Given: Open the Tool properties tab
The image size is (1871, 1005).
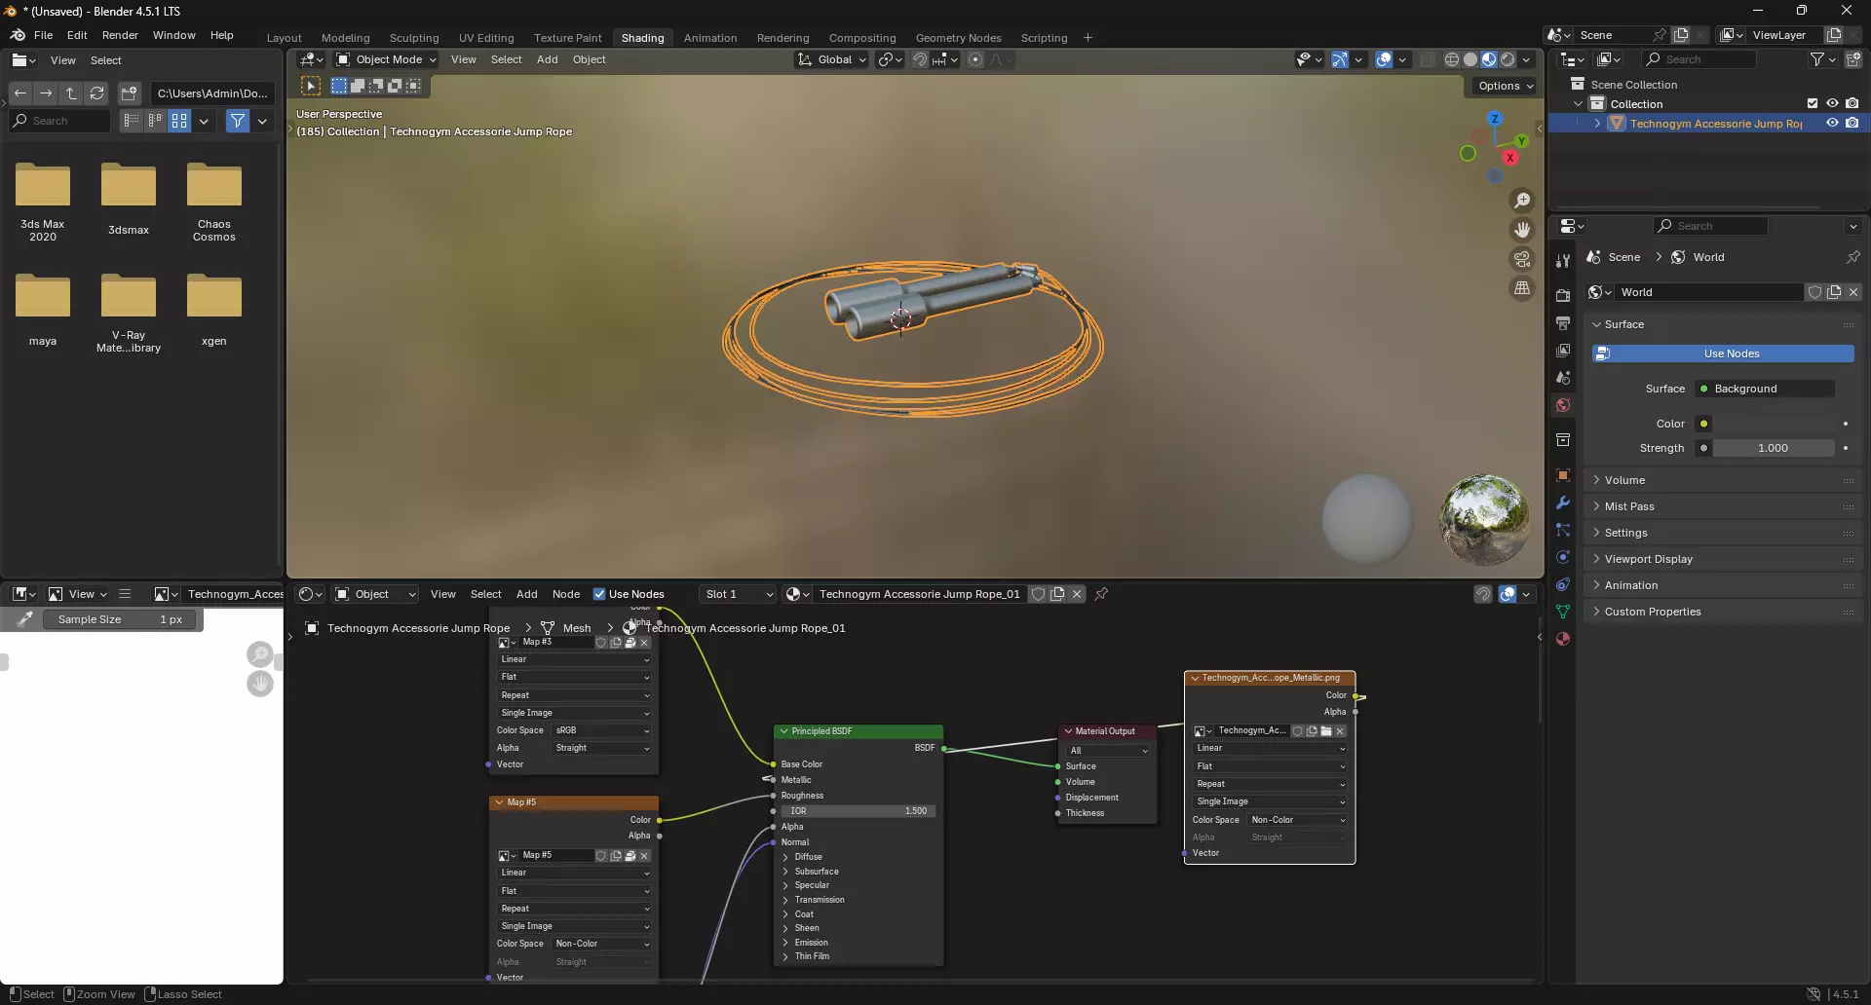Looking at the screenshot, I should pos(1563,261).
